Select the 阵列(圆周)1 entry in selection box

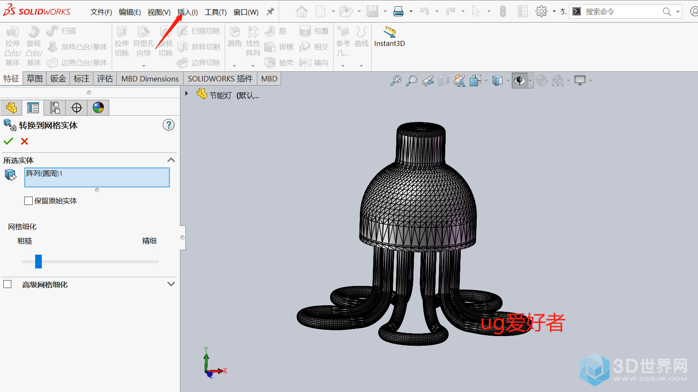pos(44,173)
